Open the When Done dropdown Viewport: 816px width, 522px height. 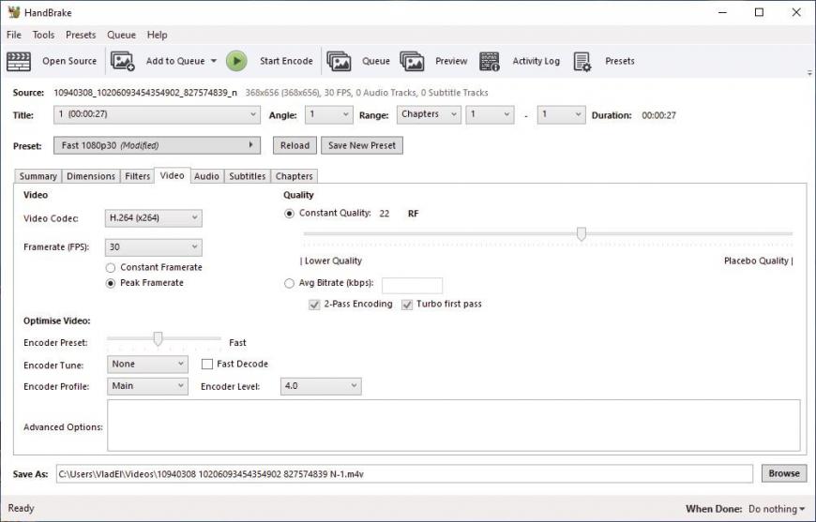[777, 509]
